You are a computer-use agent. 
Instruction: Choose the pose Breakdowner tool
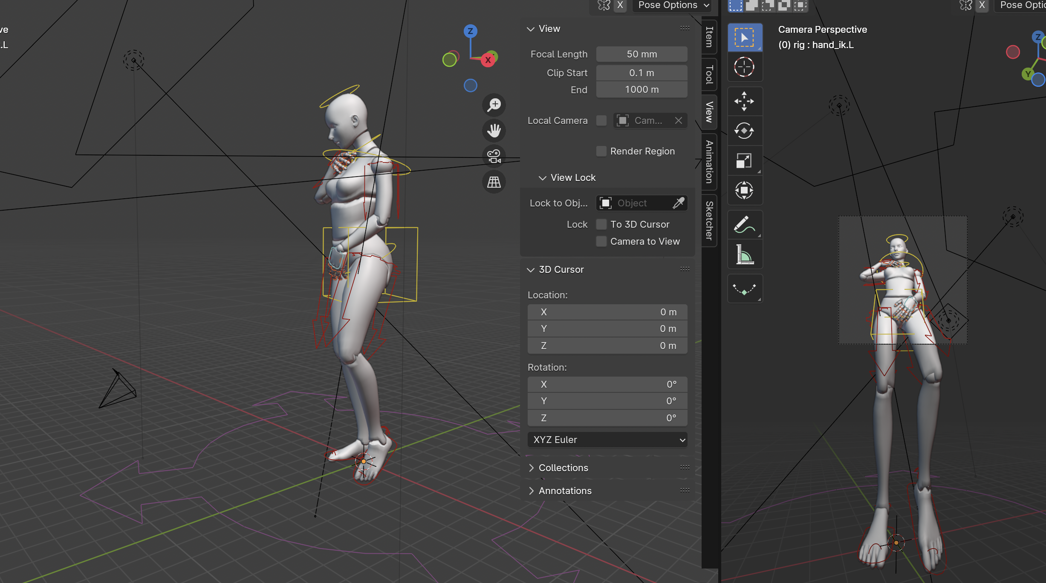pyautogui.click(x=745, y=289)
